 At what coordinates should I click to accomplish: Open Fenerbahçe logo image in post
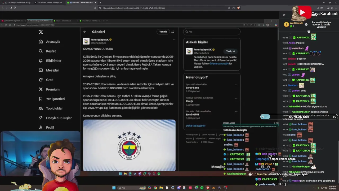129,145
